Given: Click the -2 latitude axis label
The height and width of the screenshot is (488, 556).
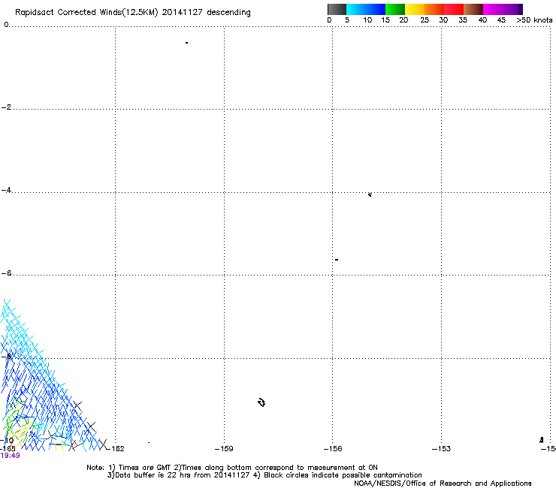Looking at the screenshot, I should coord(6,107).
